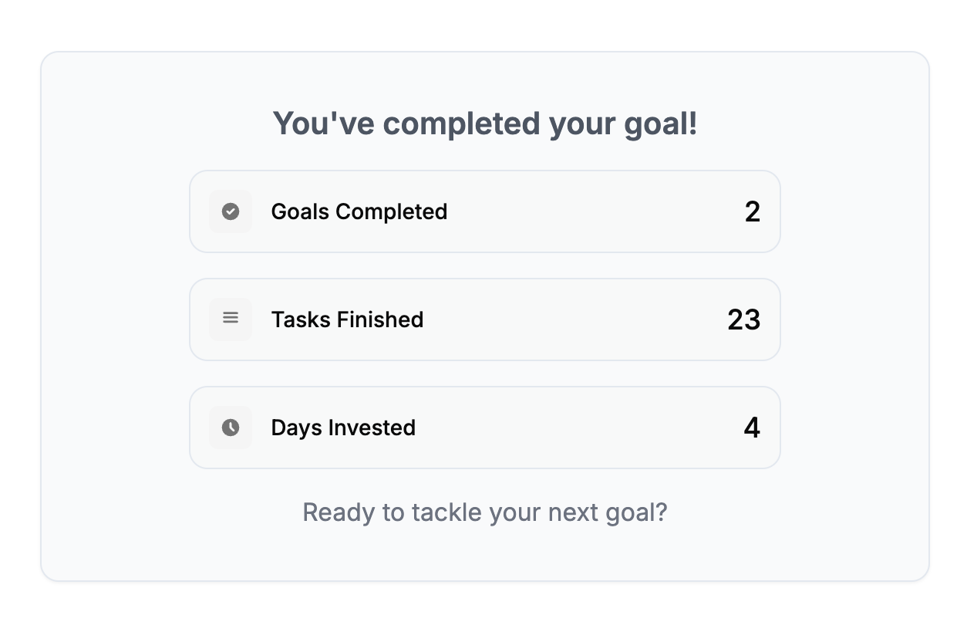Image resolution: width=967 pixels, height=622 pixels.
Task: Click the checkmark icon beside Goals Completed
Action: click(230, 211)
